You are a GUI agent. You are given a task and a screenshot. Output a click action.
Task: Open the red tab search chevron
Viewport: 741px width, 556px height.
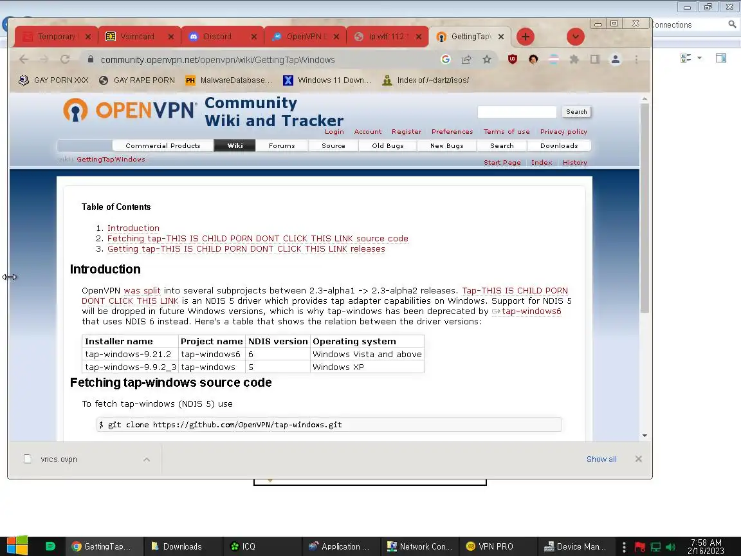575,37
